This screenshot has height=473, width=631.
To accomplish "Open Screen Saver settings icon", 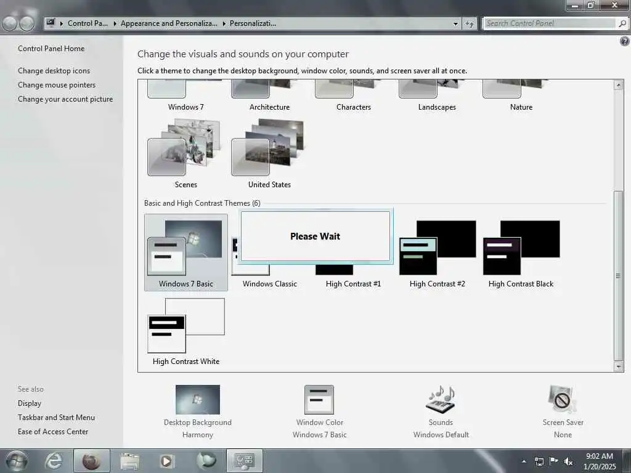I will tap(562, 399).
